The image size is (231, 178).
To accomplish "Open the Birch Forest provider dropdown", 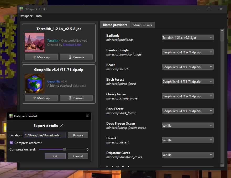I will point(187,81).
